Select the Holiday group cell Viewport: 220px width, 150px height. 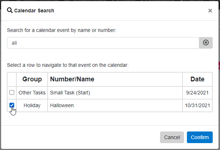(x=32, y=105)
